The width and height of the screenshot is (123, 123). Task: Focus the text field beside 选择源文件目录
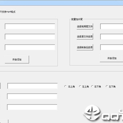tap(112, 37)
